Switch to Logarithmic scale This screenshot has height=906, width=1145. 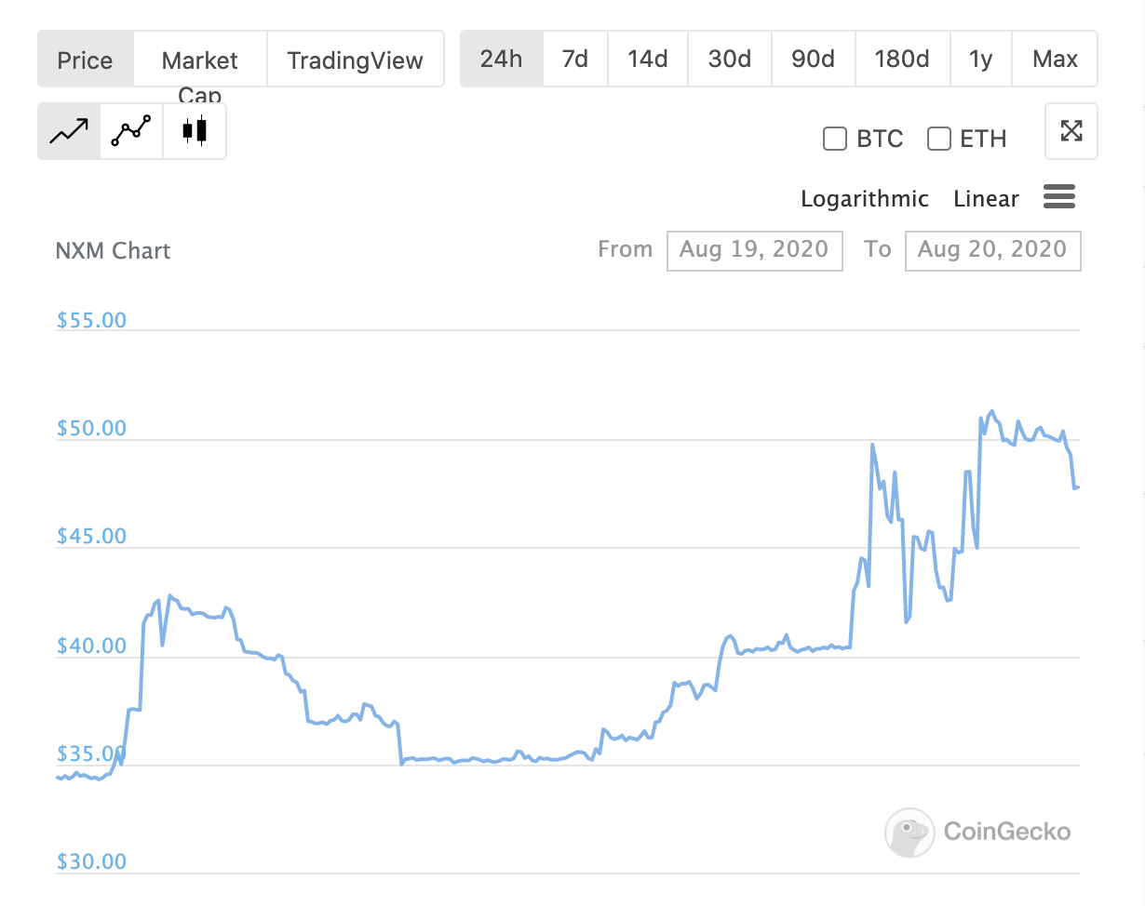pos(864,199)
